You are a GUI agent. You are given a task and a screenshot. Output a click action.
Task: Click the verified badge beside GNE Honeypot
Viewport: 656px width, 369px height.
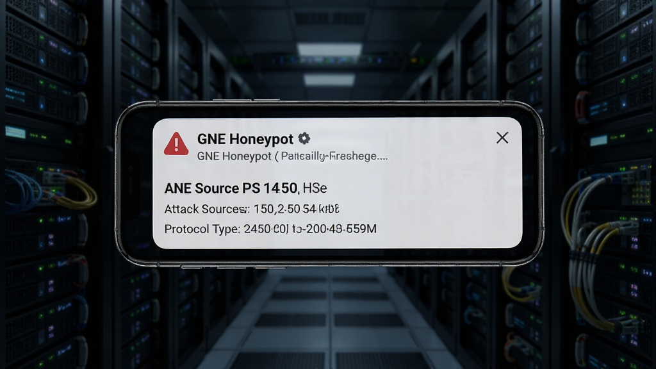click(x=304, y=138)
